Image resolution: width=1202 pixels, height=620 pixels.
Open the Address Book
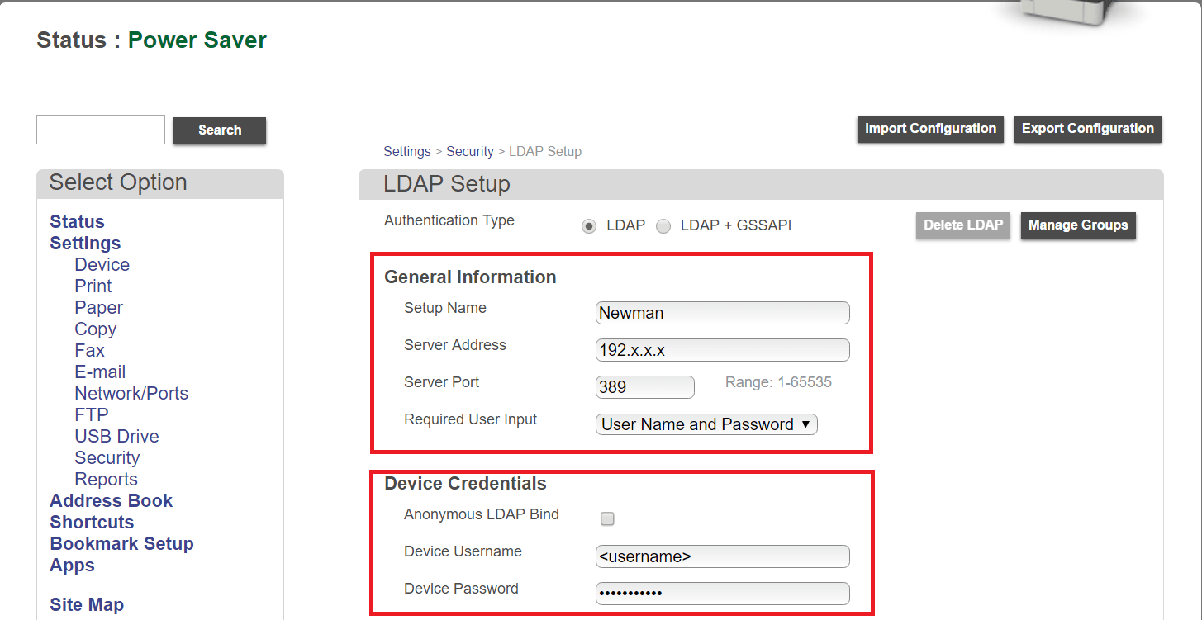[111, 500]
